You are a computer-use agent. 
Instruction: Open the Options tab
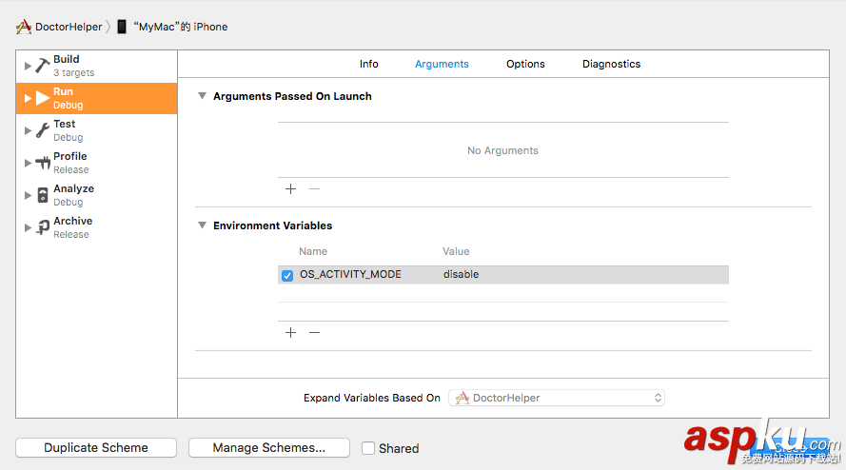point(525,64)
